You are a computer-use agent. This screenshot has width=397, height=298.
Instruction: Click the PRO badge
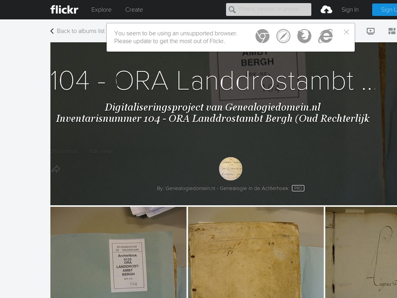[x=299, y=188]
